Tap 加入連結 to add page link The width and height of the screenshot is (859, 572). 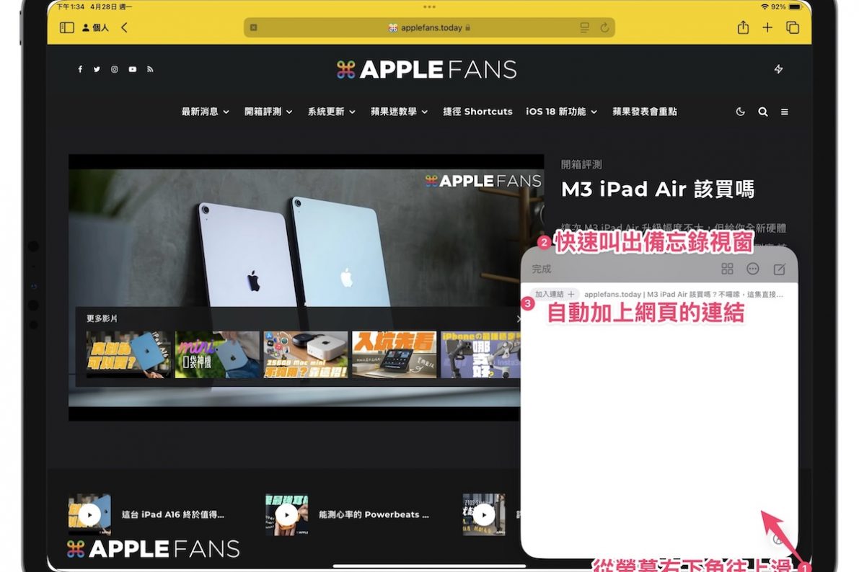pos(554,294)
